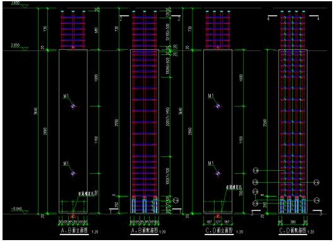Select the 127 dimension under C,D elevation
The width and height of the screenshot is (334, 242).
(x=218, y=222)
